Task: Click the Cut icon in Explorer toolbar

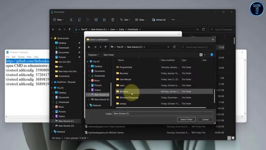Action: 71,20
